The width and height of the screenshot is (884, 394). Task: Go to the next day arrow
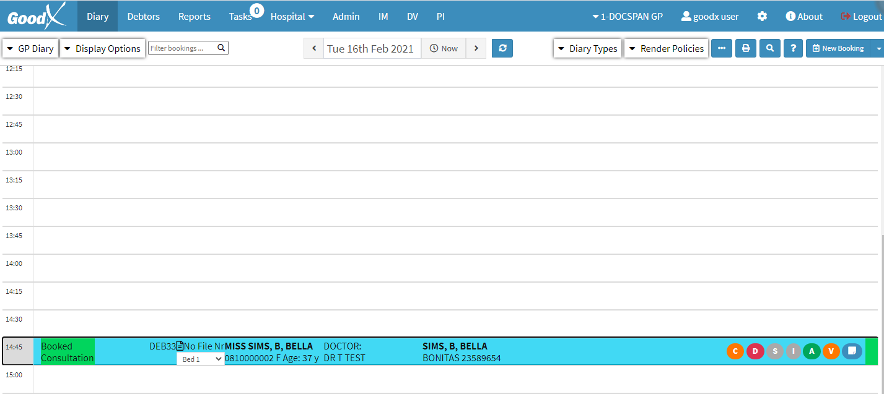tap(476, 48)
